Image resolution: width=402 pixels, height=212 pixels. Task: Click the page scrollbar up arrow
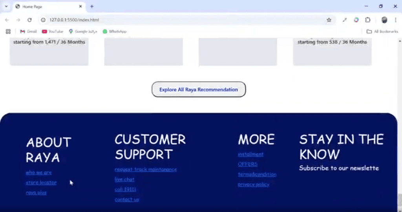point(400,41)
